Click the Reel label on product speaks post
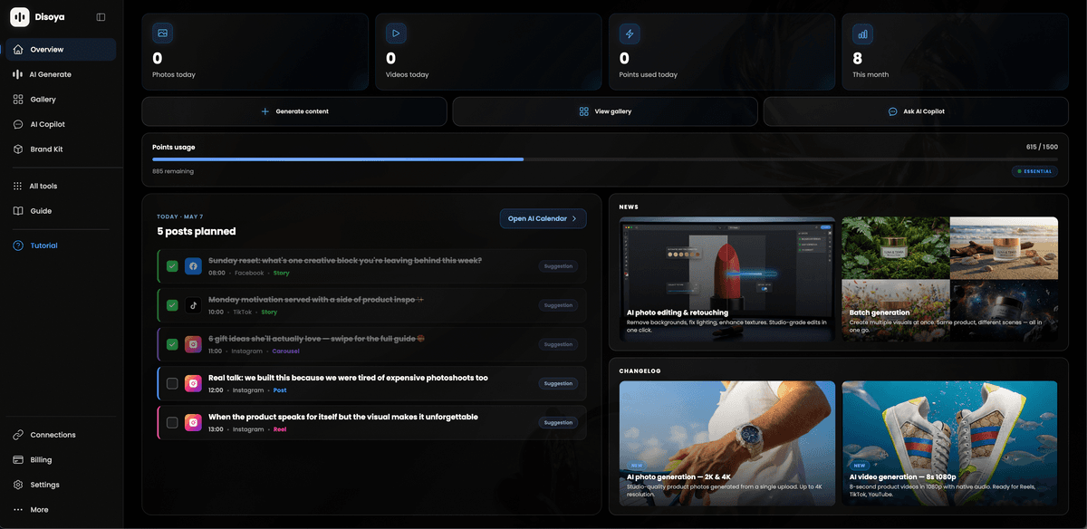1087x529 pixels. (x=280, y=429)
